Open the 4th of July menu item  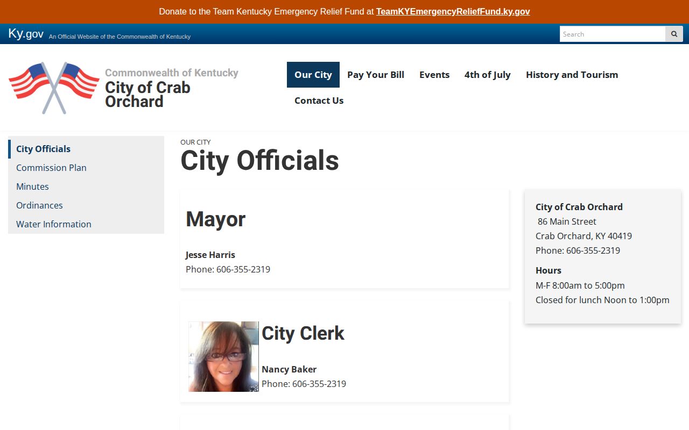(x=488, y=75)
